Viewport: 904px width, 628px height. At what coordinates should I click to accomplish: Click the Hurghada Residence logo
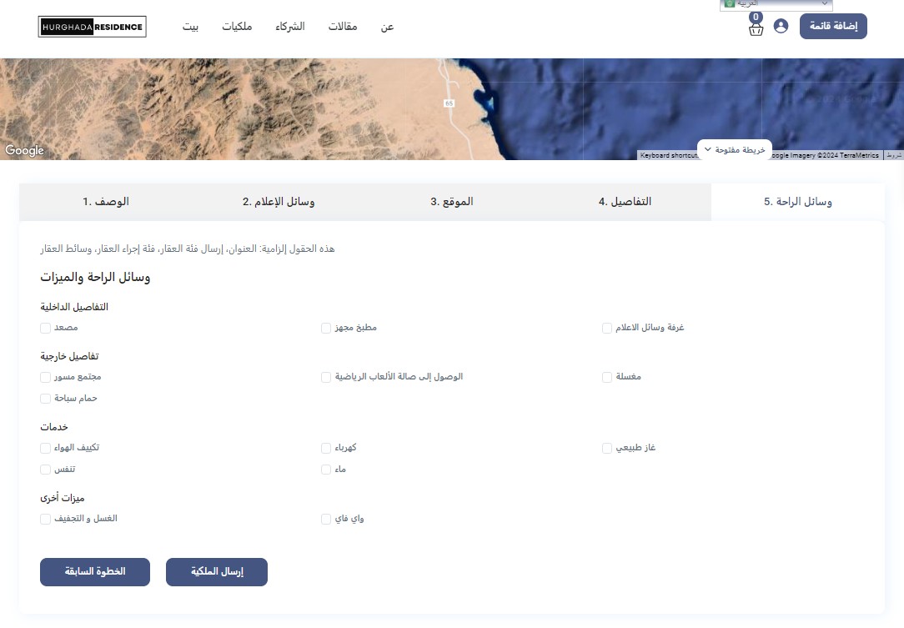pos(93,27)
